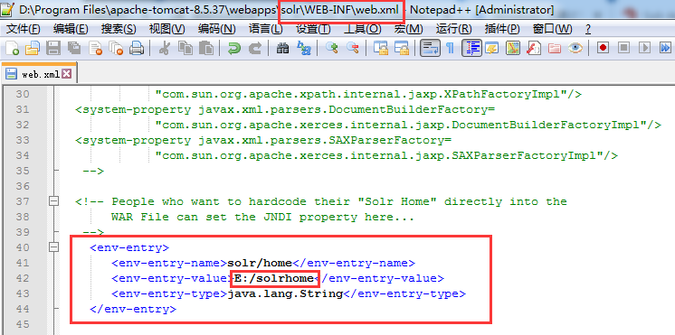Open Find using the binoculars icon
The width and height of the screenshot is (675, 335).
[282, 48]
